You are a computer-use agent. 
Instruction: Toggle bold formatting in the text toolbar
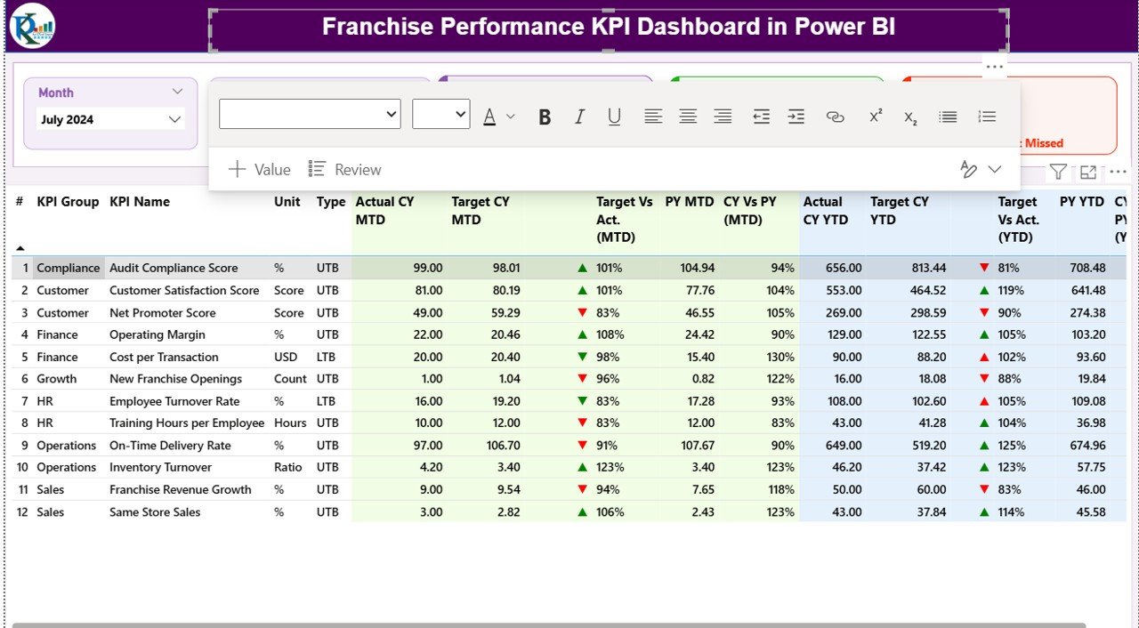tap(545, 116)
